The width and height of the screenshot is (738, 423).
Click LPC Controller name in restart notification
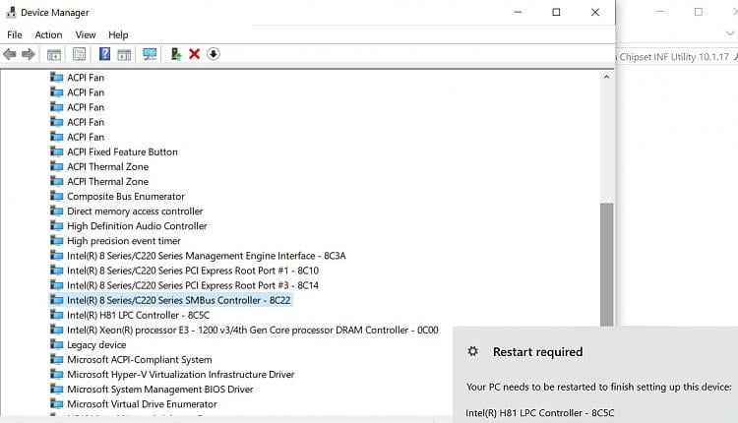[540, 412]
